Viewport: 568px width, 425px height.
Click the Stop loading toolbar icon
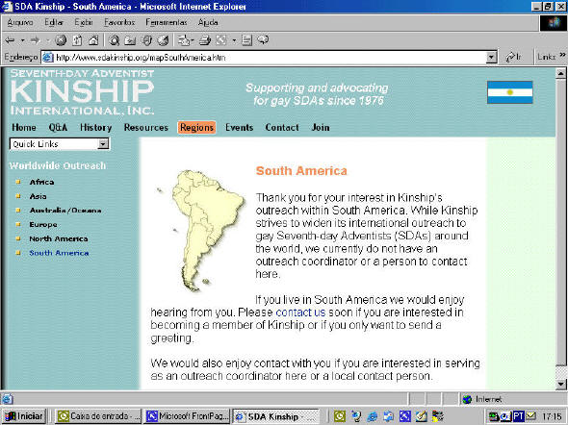click(x=61, y=40)
